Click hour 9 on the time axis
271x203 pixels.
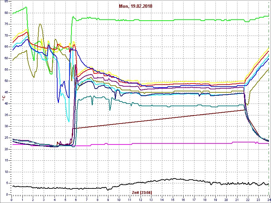pyautogui.click(x=108, y=199)
